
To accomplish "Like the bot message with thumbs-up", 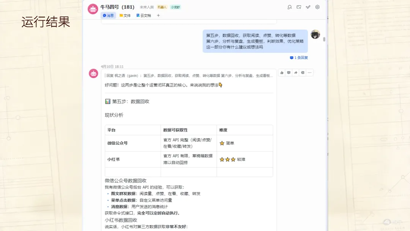I will (282, 73).
